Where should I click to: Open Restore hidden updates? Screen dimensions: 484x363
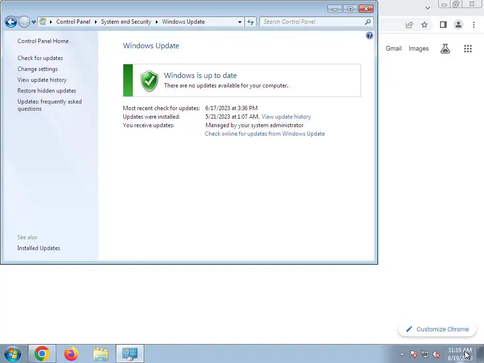47,90
